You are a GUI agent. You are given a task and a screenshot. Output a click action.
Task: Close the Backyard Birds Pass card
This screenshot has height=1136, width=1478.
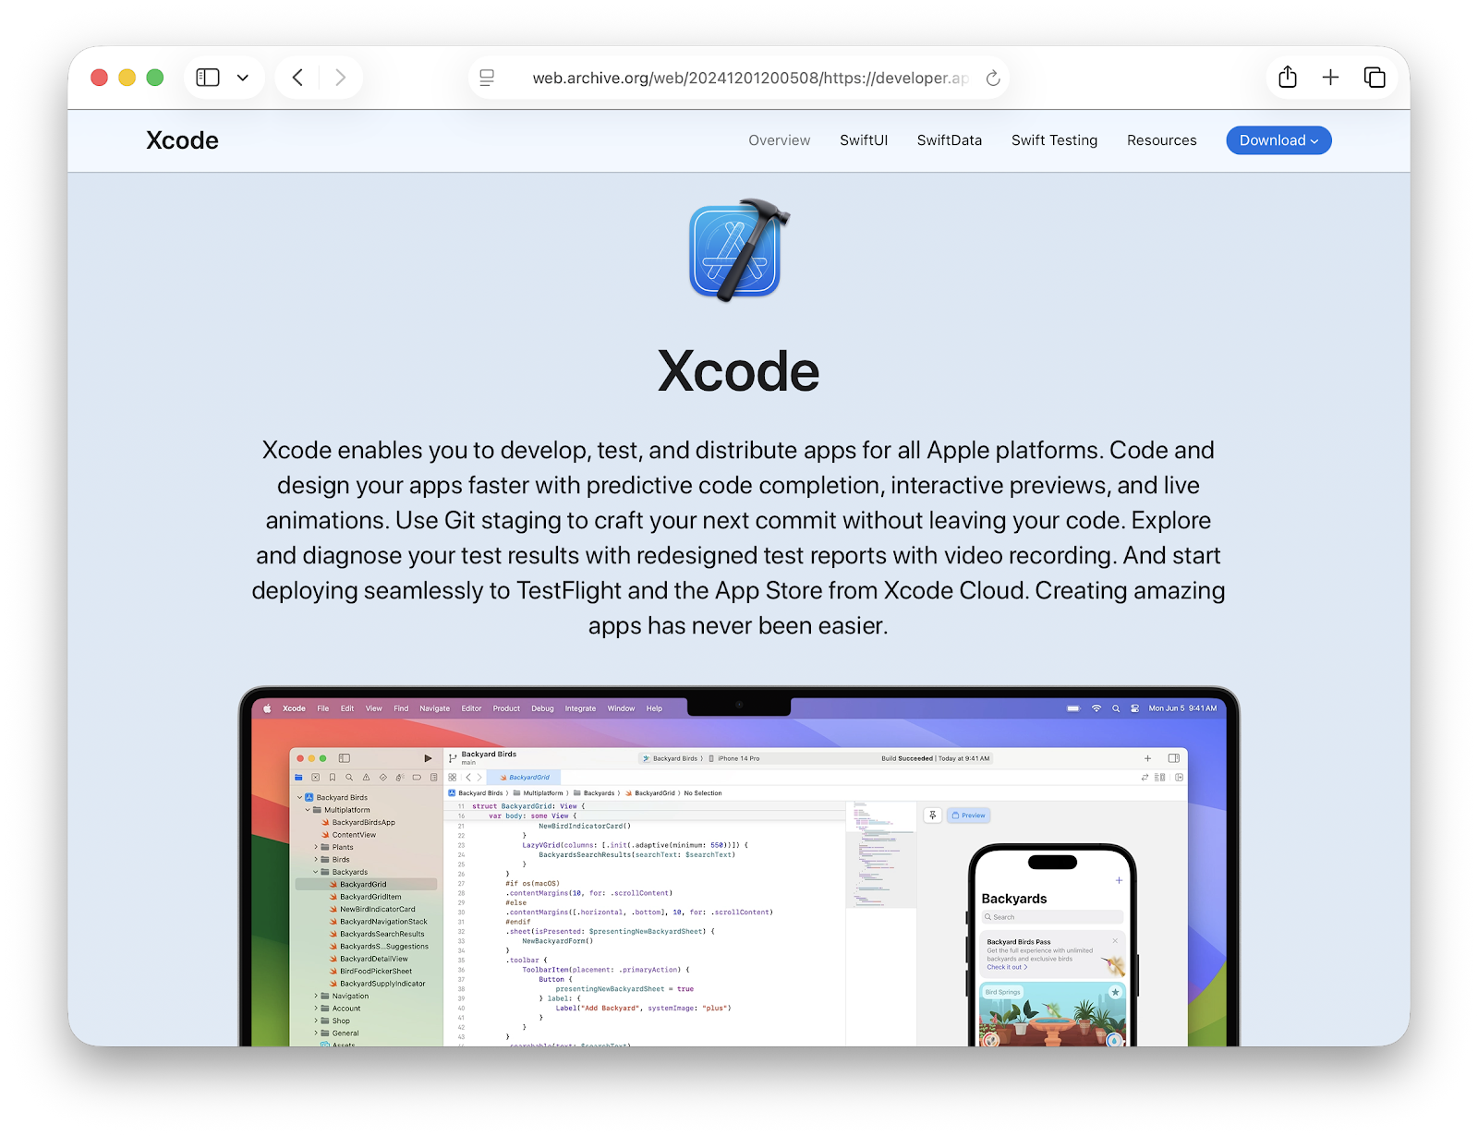point(1115,940)
